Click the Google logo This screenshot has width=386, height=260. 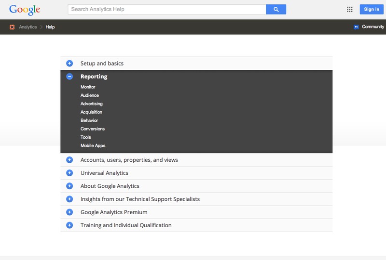point(25,10)
